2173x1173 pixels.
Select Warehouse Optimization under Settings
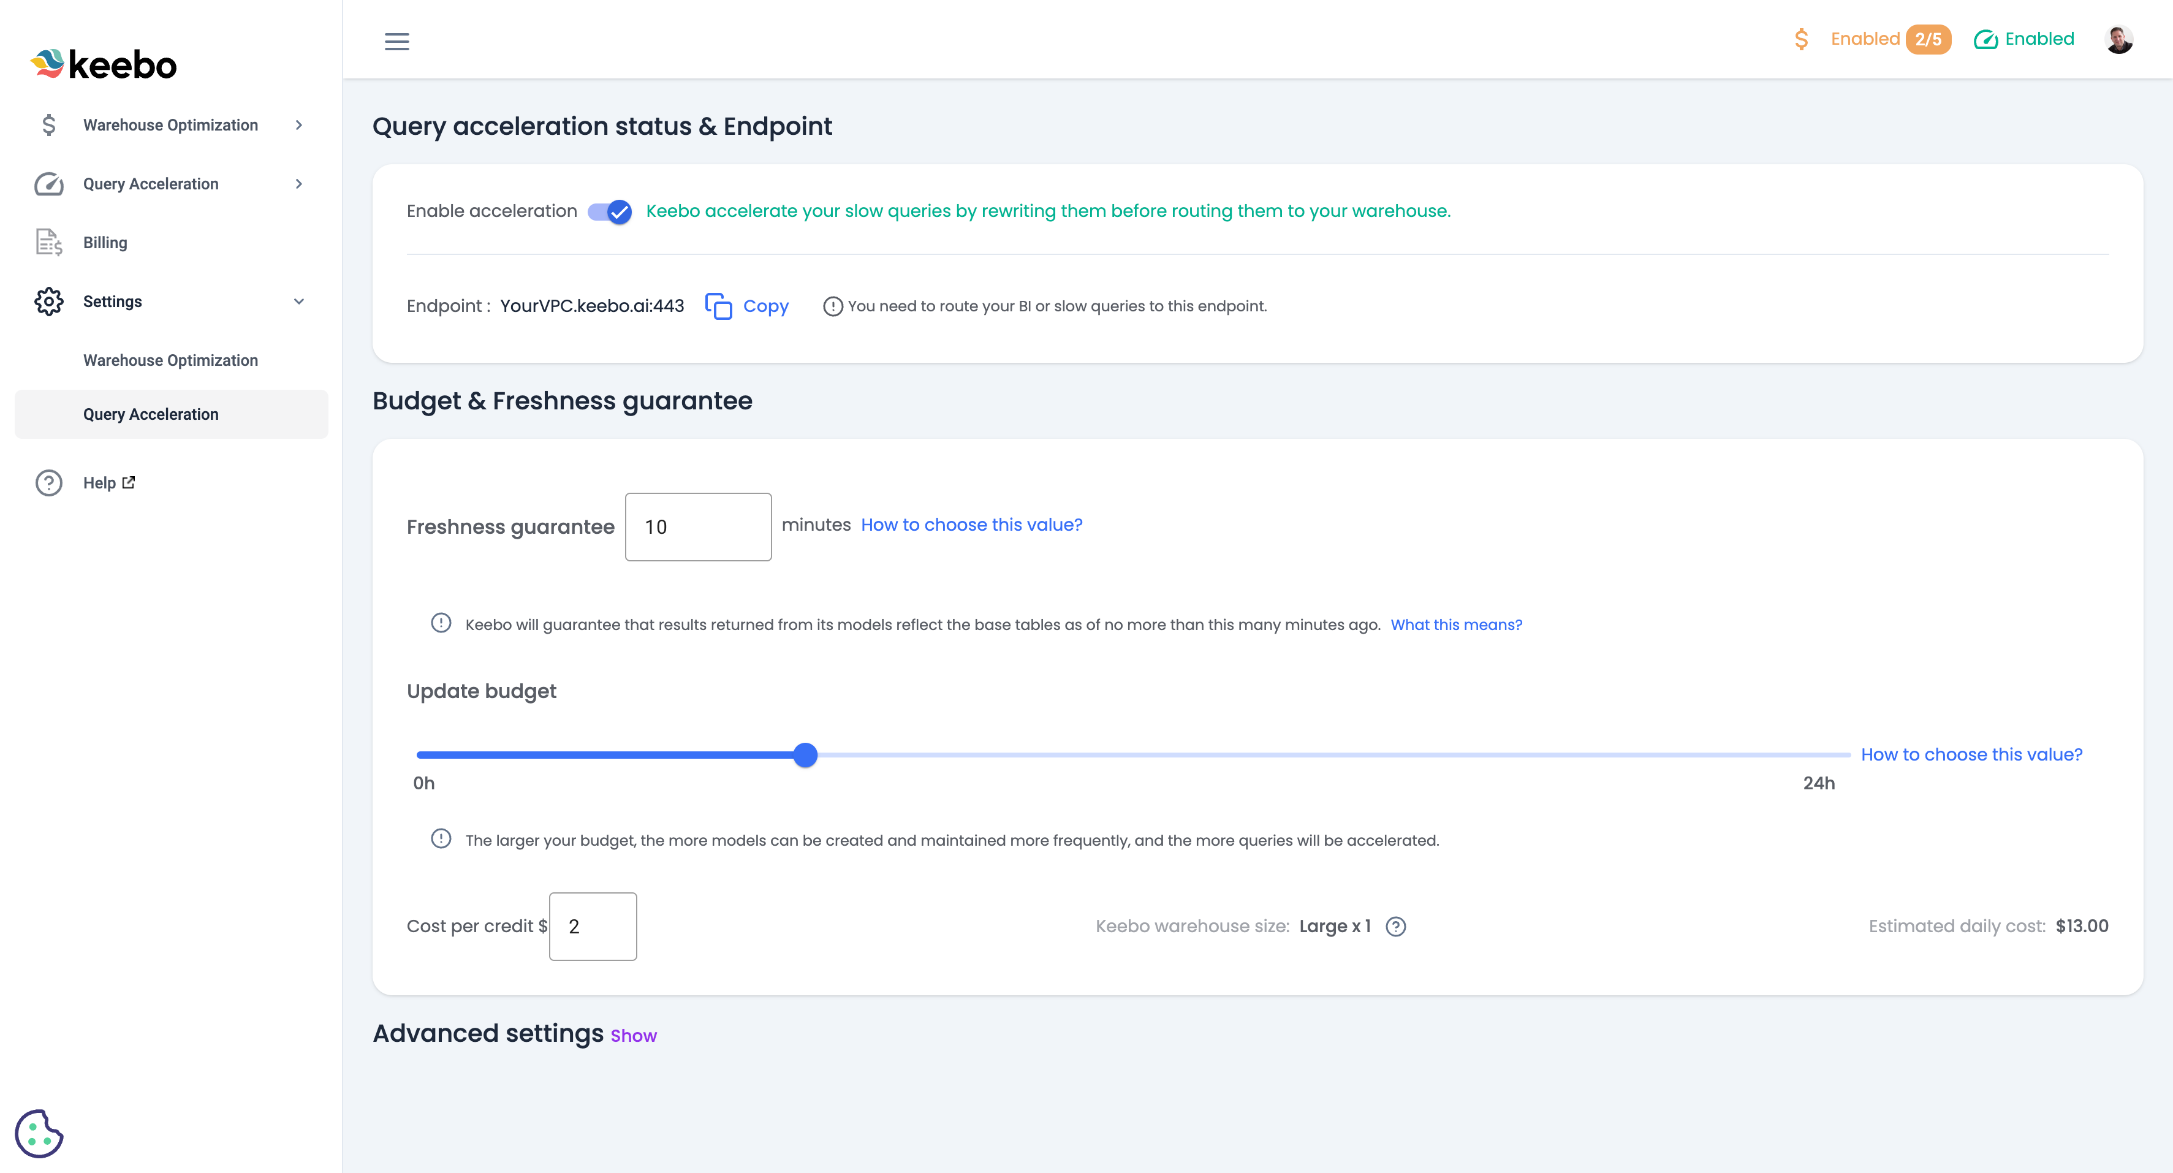click(171, 360)
